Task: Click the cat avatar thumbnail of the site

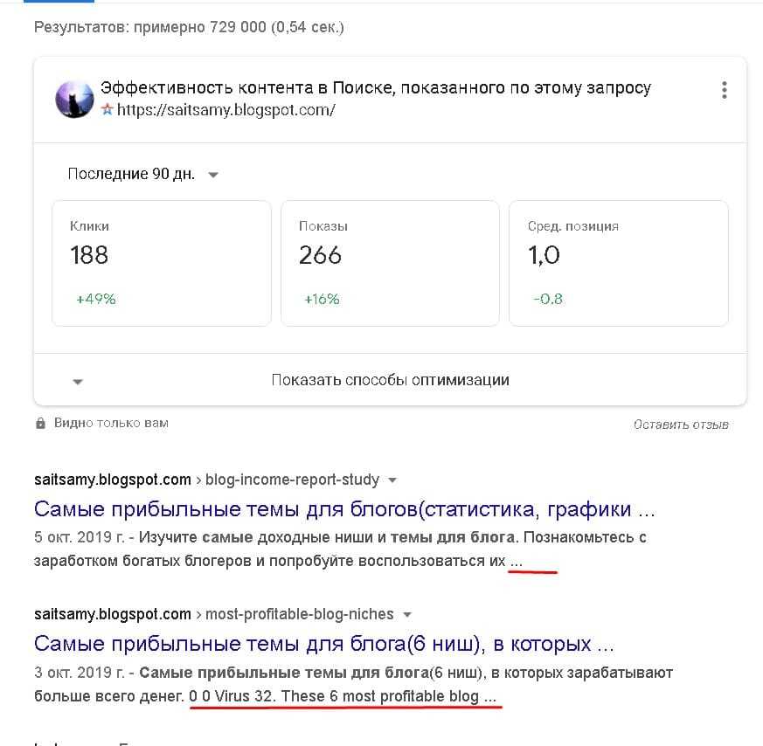Action: [74, 100]
